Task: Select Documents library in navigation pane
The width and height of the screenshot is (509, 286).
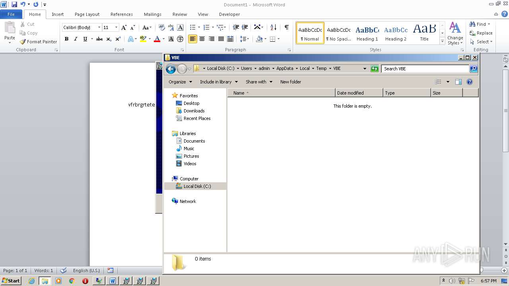Action: [x=194, y=141]
